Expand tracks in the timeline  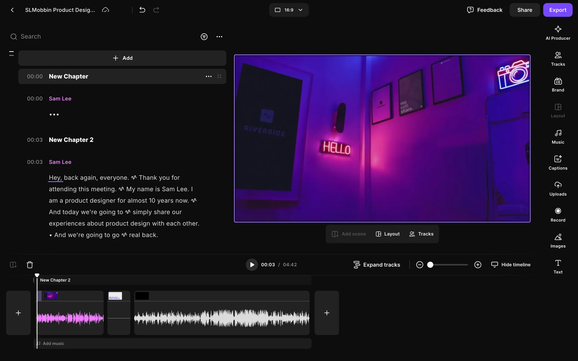click(377, 265)
